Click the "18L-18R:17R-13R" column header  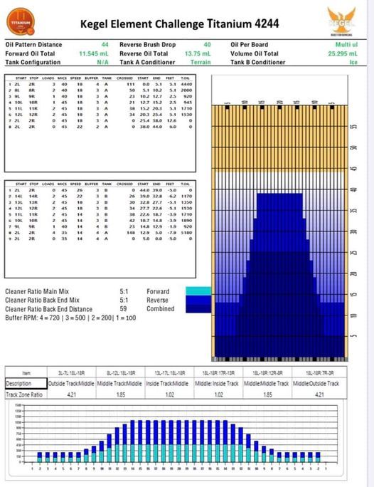pos(218,372)
